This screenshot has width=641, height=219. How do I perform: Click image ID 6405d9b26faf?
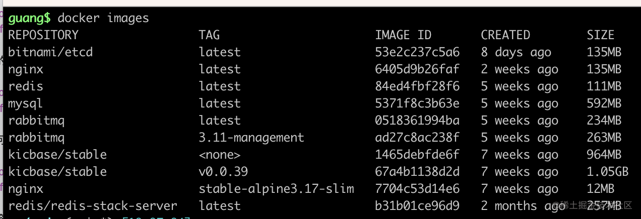[417, 69]
